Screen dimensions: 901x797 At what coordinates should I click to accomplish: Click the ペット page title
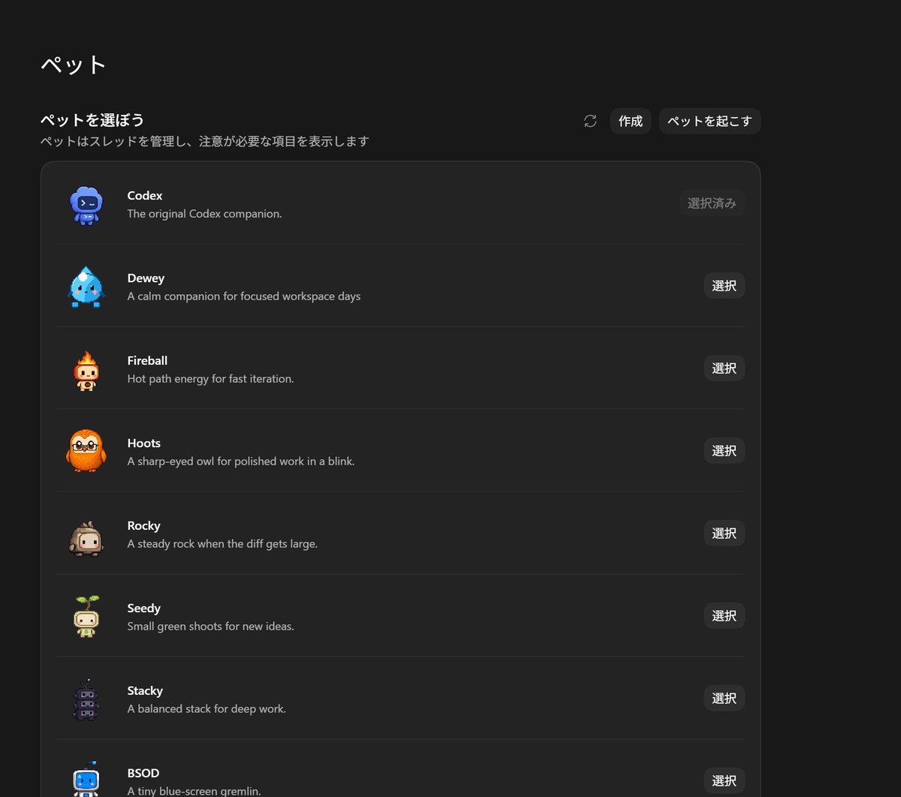pos(73,65)
